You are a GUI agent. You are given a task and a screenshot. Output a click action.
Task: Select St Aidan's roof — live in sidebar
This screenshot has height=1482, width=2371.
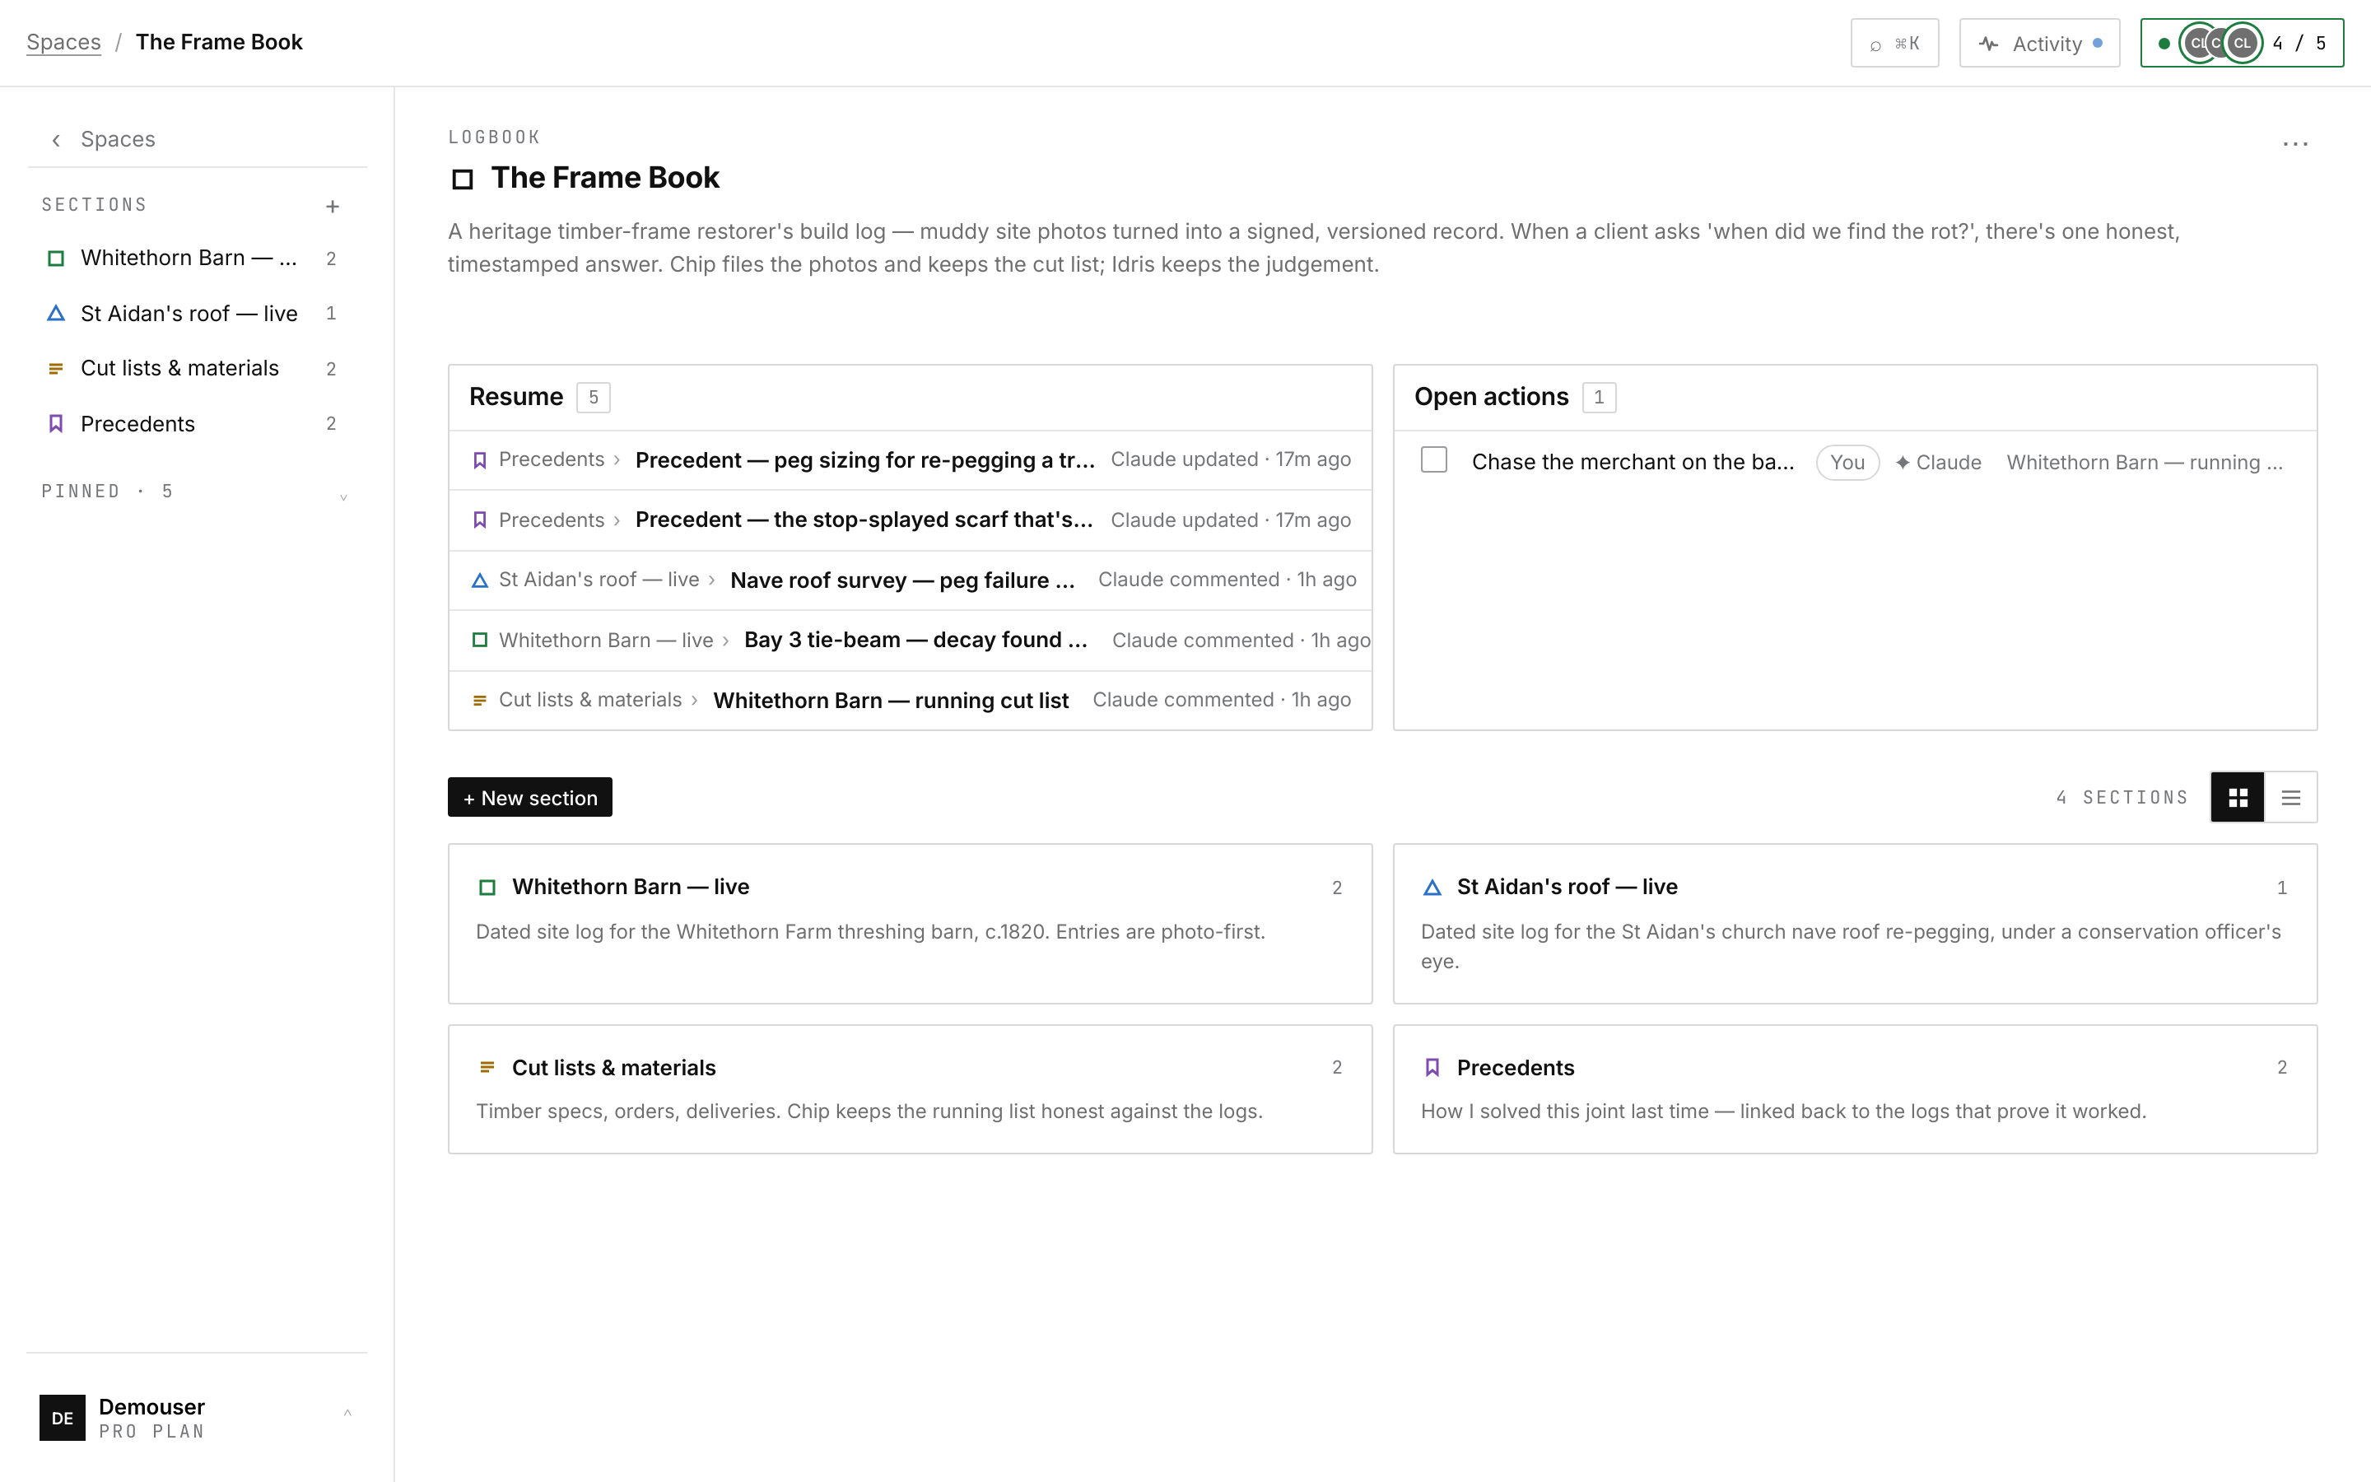(x=197, y=314)
